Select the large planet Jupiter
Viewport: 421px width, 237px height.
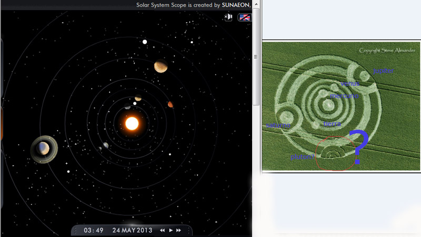[161, 66]
